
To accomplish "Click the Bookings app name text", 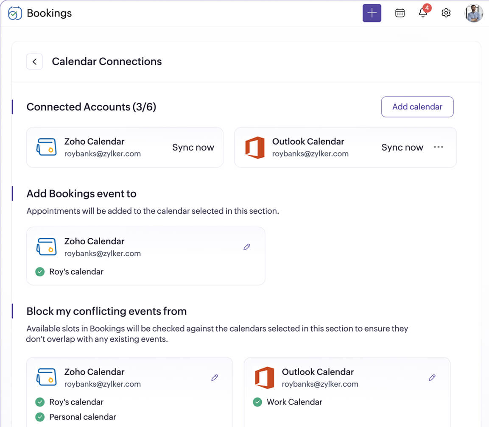I will (x=49, y=13).
